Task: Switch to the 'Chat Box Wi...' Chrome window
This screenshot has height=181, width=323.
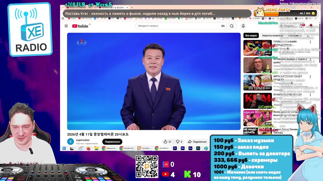Action: [x=127, y=148]
